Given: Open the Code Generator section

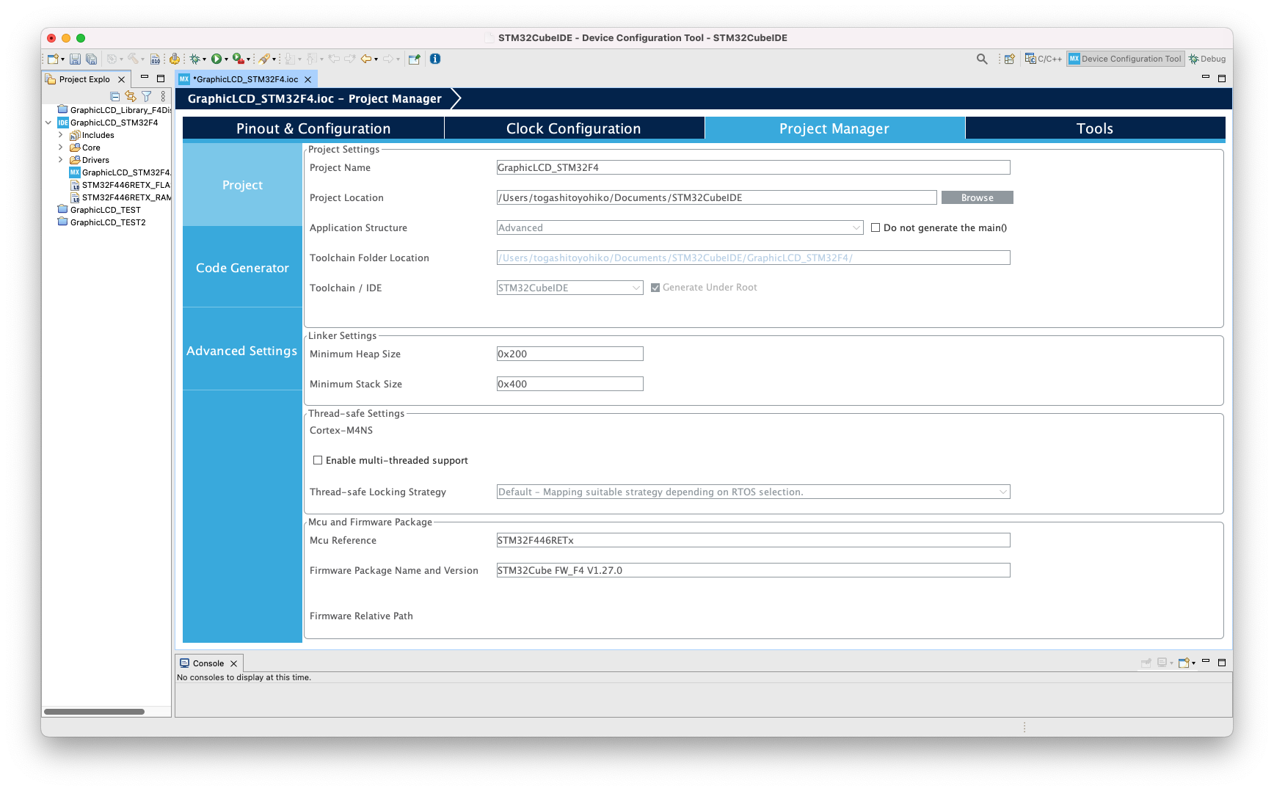Looking at the screenshot, I should pyautogui.click(x=242, y=268).
